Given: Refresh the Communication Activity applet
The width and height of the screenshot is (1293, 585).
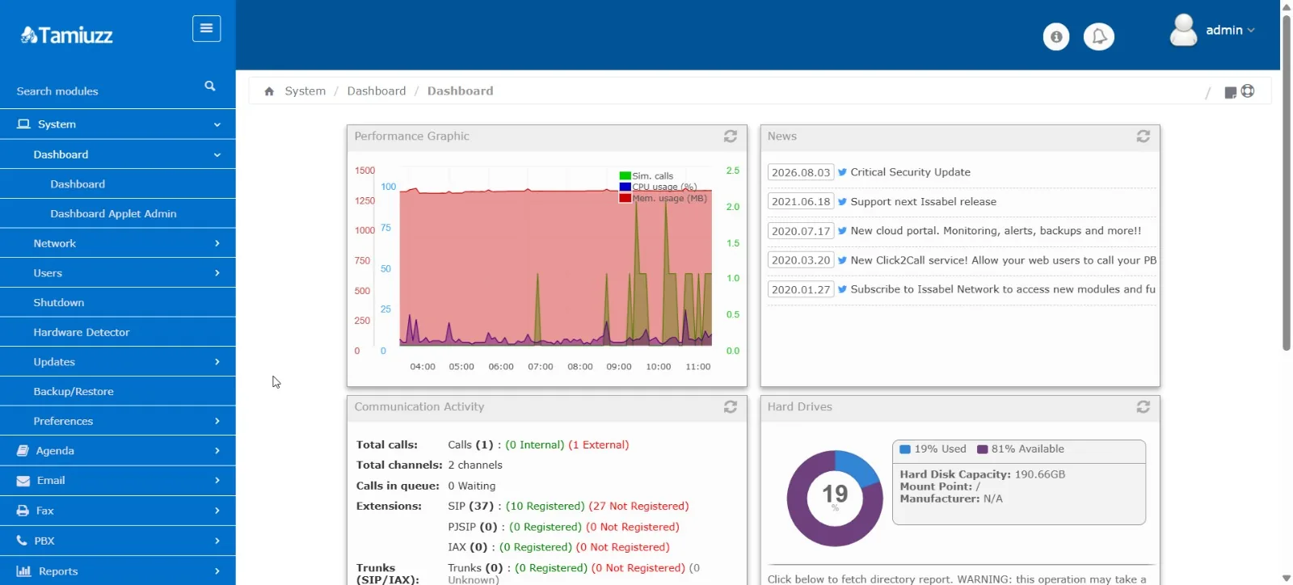Looking at the screenshot, I should click(x=731, y=407).
